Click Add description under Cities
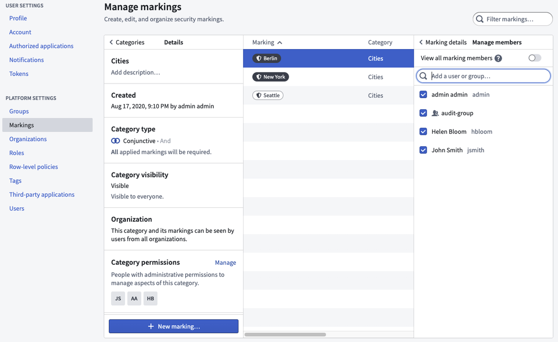This screenshot has width=558, height=342. coord(136,72)
